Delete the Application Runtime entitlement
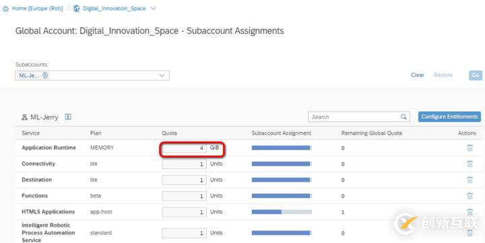485x243 pixels. tap(470, 148)
